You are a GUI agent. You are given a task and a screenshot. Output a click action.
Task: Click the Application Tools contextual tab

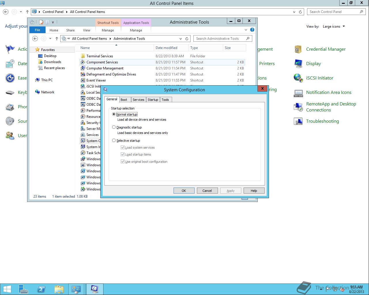point(136,23)
